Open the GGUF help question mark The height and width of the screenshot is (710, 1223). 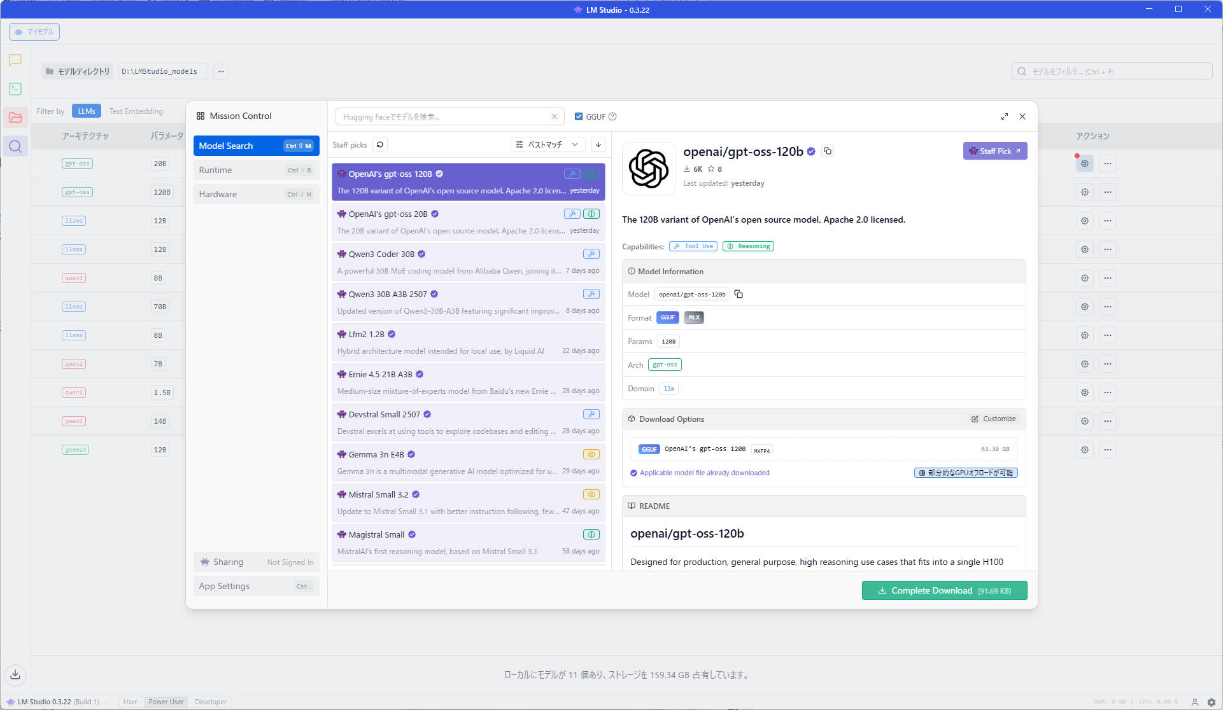[612, 116]
